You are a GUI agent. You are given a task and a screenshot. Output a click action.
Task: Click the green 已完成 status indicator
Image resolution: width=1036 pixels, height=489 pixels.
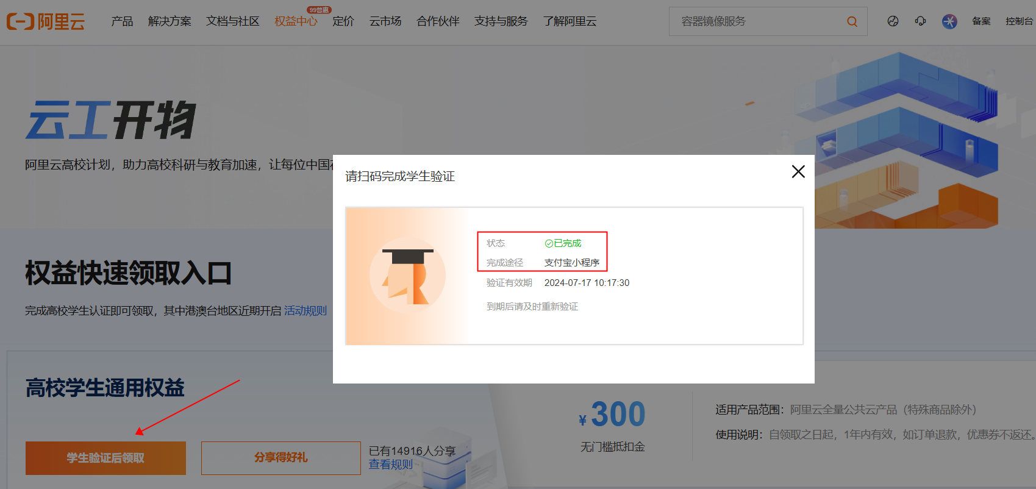point(563,243)
